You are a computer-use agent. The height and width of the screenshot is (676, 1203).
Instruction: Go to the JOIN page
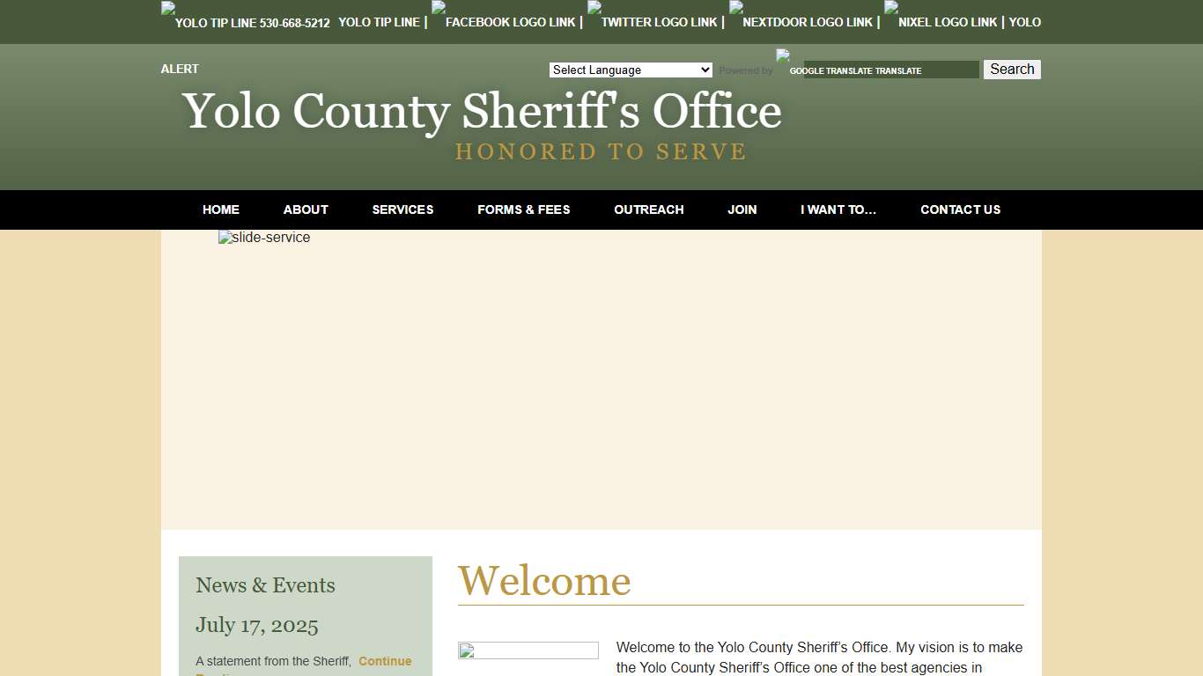coord(742,209)
